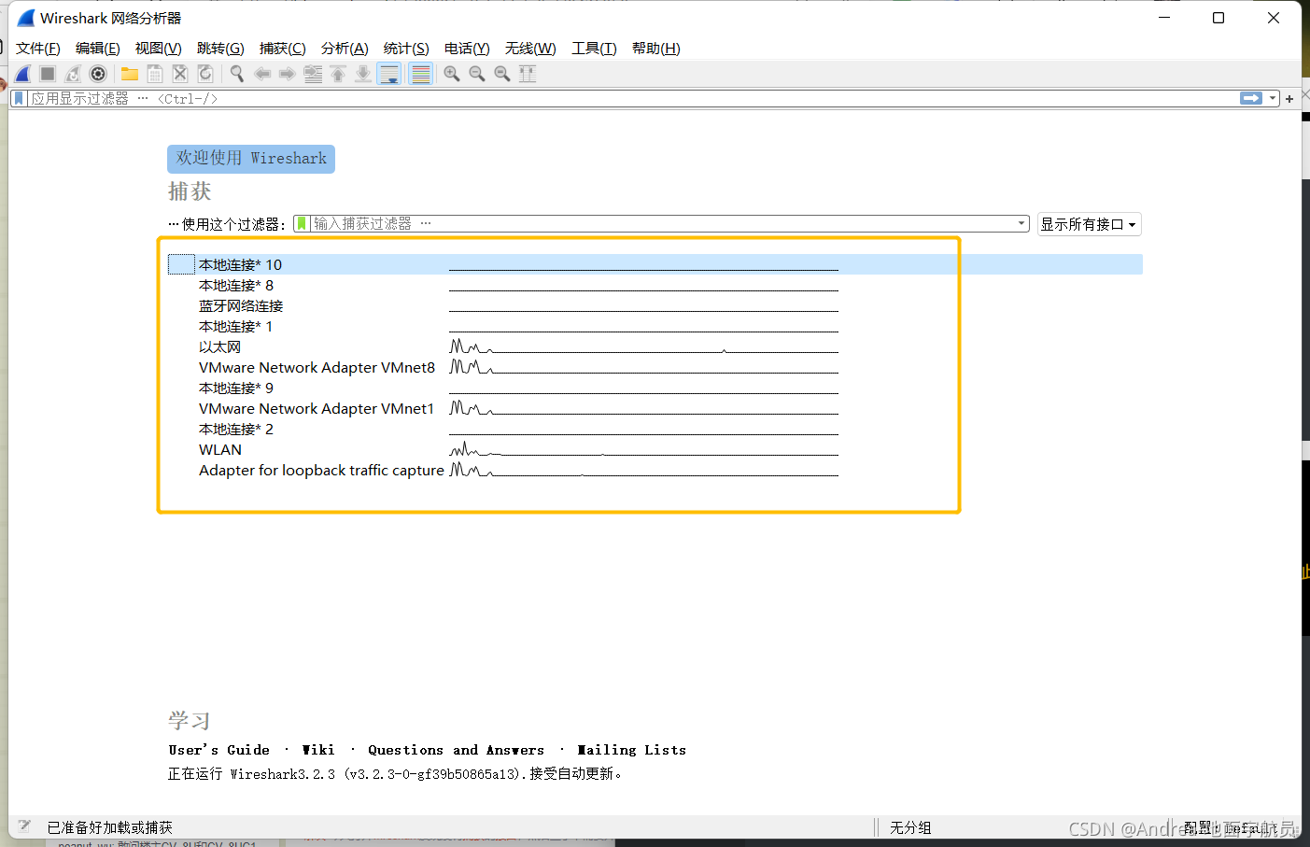Toggle auto-scroll during live capture

[389, 74]
